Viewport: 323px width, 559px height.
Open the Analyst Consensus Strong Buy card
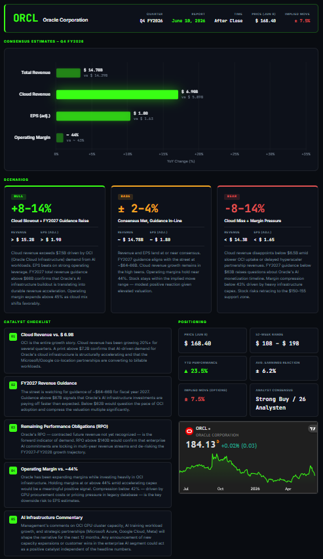pos(284,400)
